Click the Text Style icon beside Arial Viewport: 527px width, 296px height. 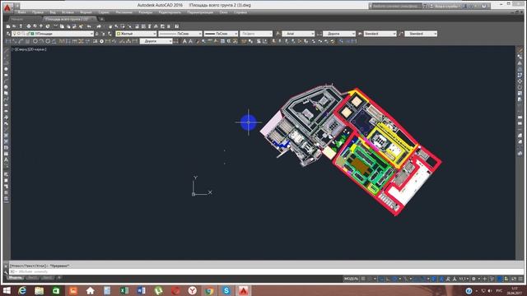(x=278, y=34)
